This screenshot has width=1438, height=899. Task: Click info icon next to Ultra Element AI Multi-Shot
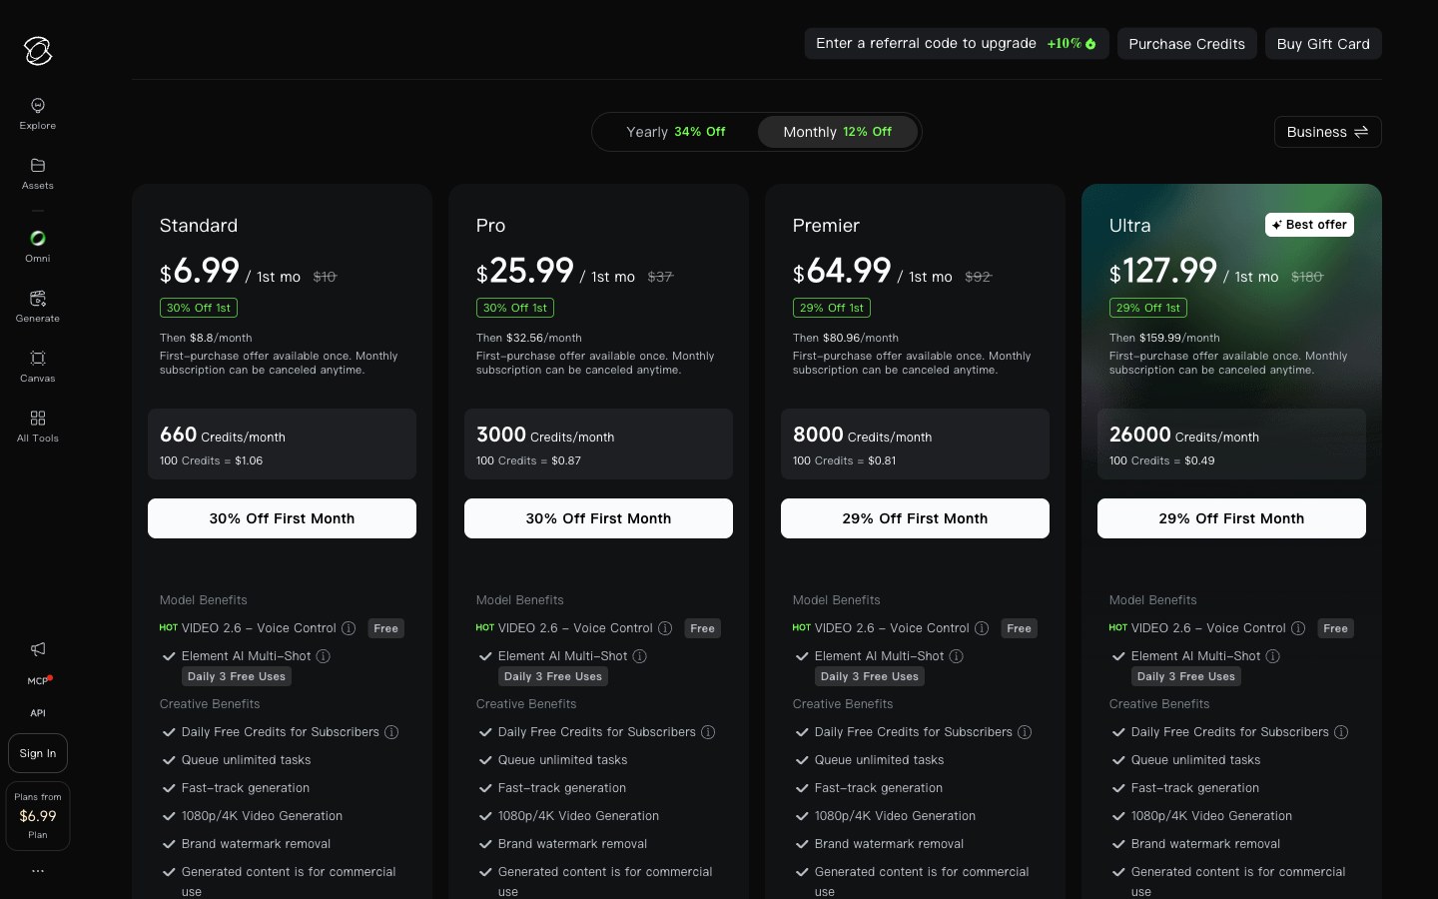click(x=1273, y=656)
